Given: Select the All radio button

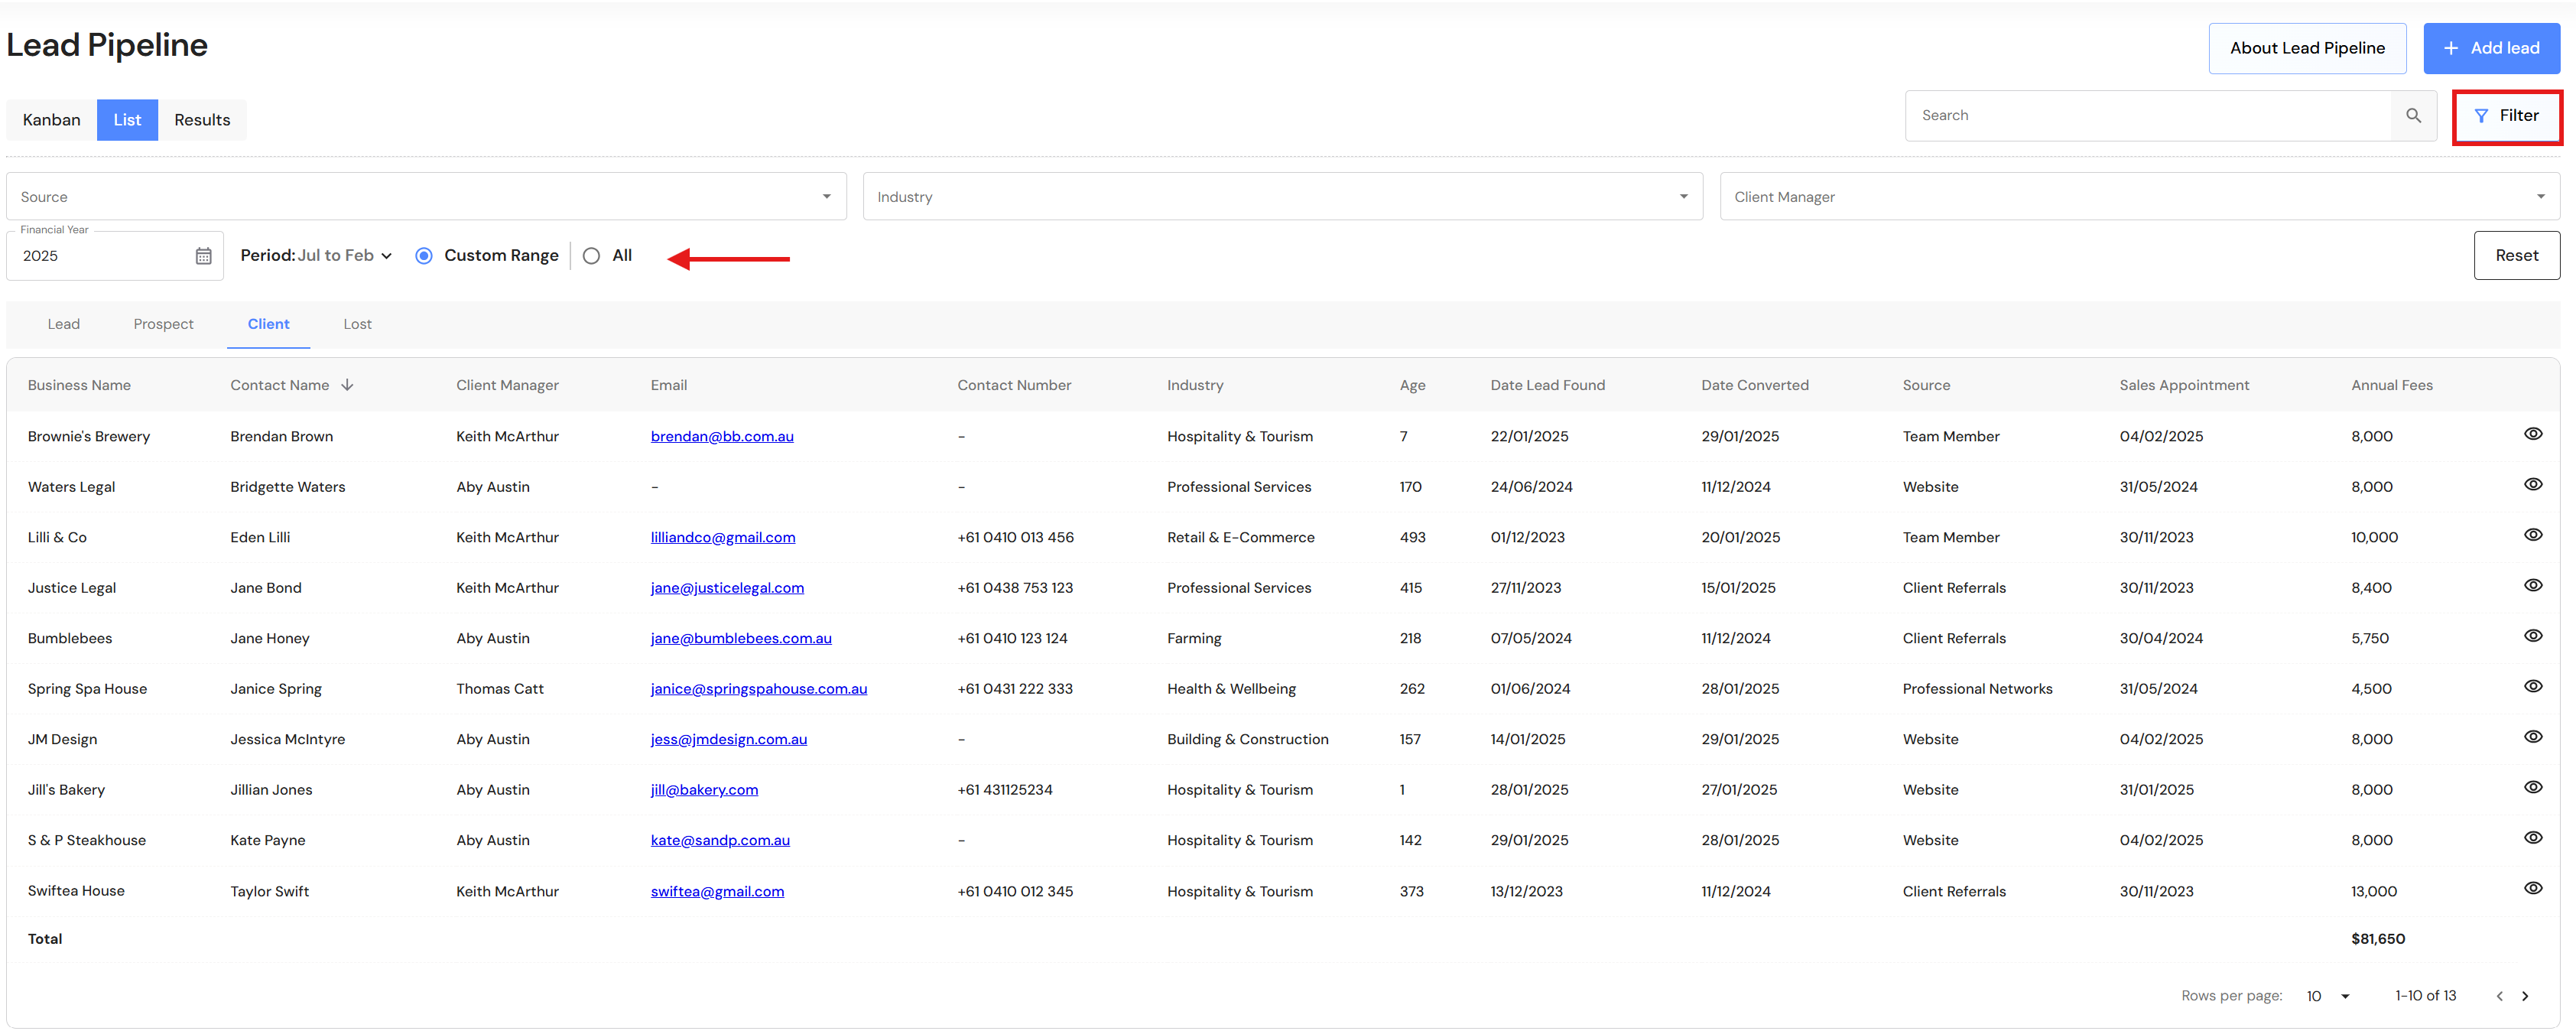Looking at the screenshot, I should point(591,256).
